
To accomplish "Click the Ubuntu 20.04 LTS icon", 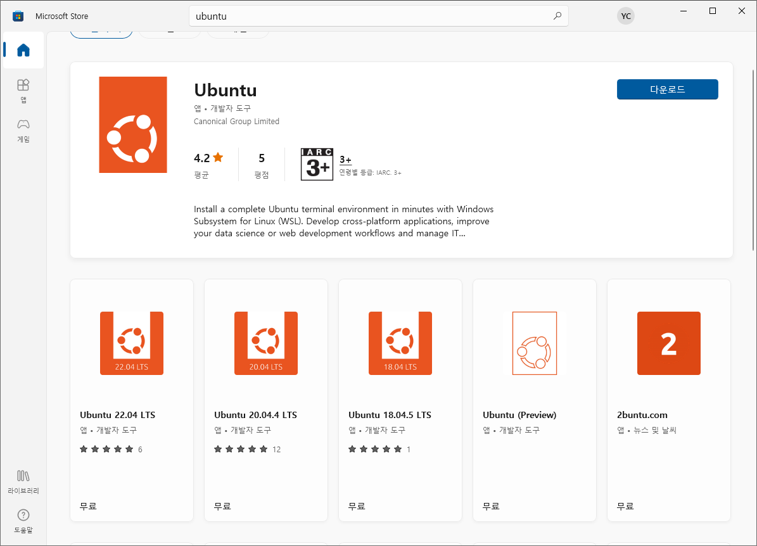I will (265, 343).
